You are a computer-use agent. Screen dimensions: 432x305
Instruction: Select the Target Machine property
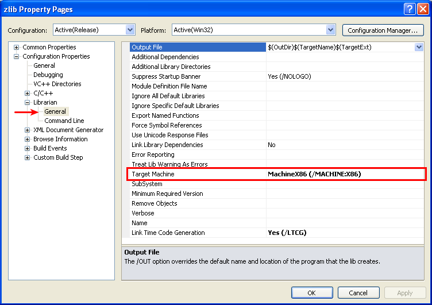153,174
